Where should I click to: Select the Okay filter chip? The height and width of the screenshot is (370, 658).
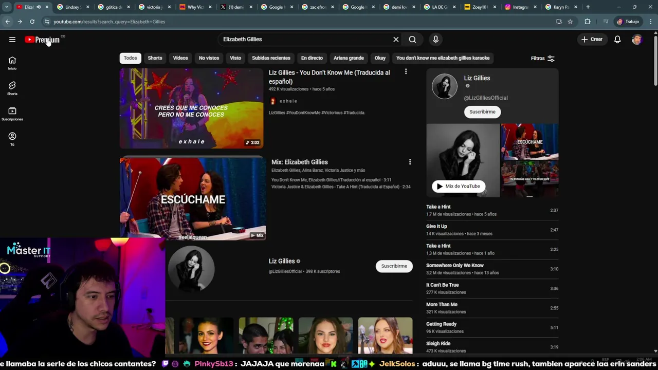point(380,58)
